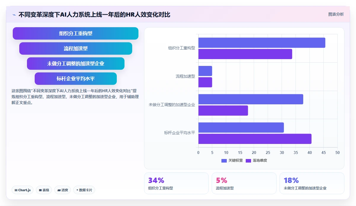Click the x-axis tick value 0
Image resolution: width=356 pixels, height=206 pixels.
point(198,153)
